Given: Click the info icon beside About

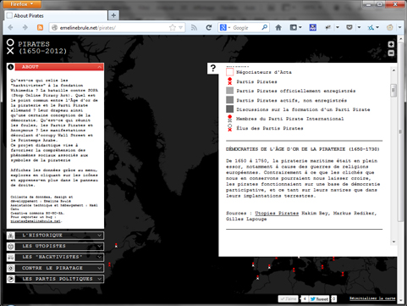Looking at the screenshot, I should (10, 67).
